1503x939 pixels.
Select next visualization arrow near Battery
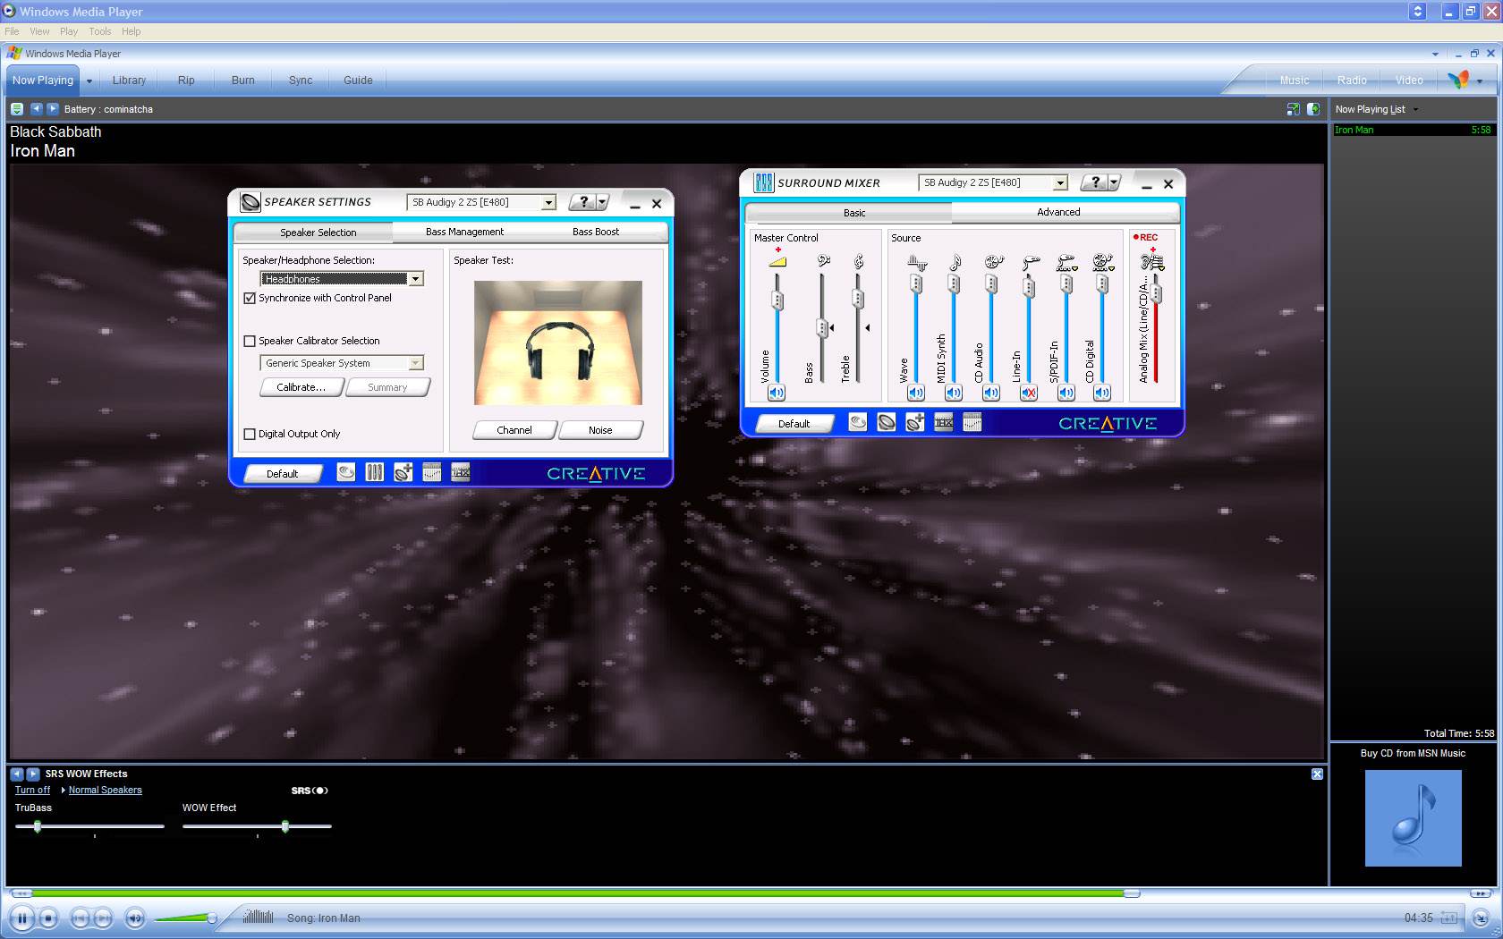pos(52,109)
